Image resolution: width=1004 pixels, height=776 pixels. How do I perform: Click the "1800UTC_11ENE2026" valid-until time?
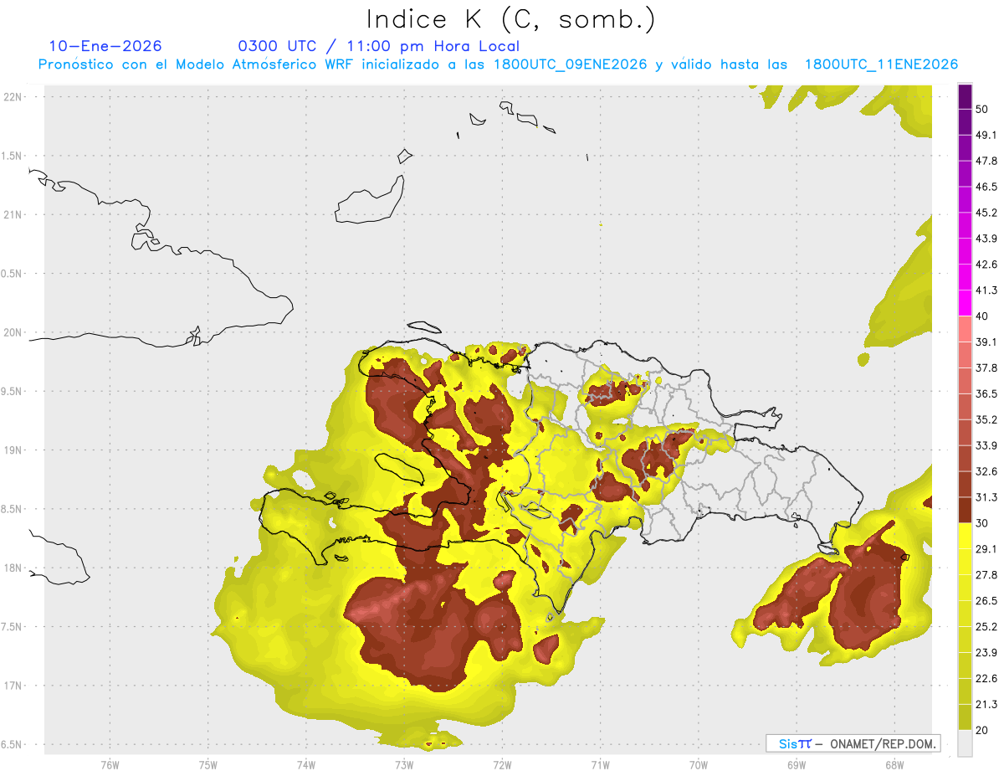[881, 64]
